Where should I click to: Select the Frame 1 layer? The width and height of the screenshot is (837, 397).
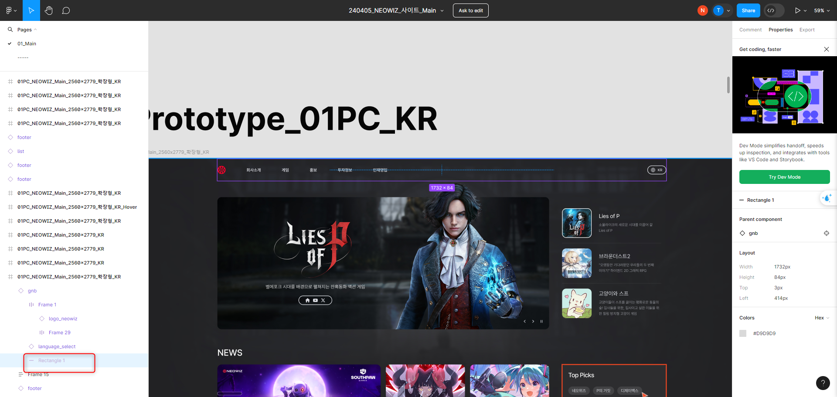click(47, 305)
